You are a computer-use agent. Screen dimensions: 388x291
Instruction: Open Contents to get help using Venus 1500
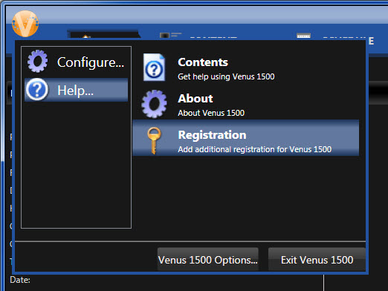(x=245, y=68)
